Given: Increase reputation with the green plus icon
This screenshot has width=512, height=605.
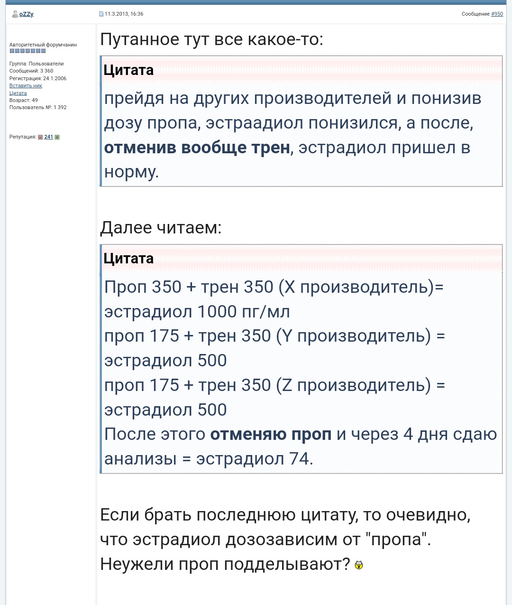Looking at the screenshot, I should click(x=57, y=137).
